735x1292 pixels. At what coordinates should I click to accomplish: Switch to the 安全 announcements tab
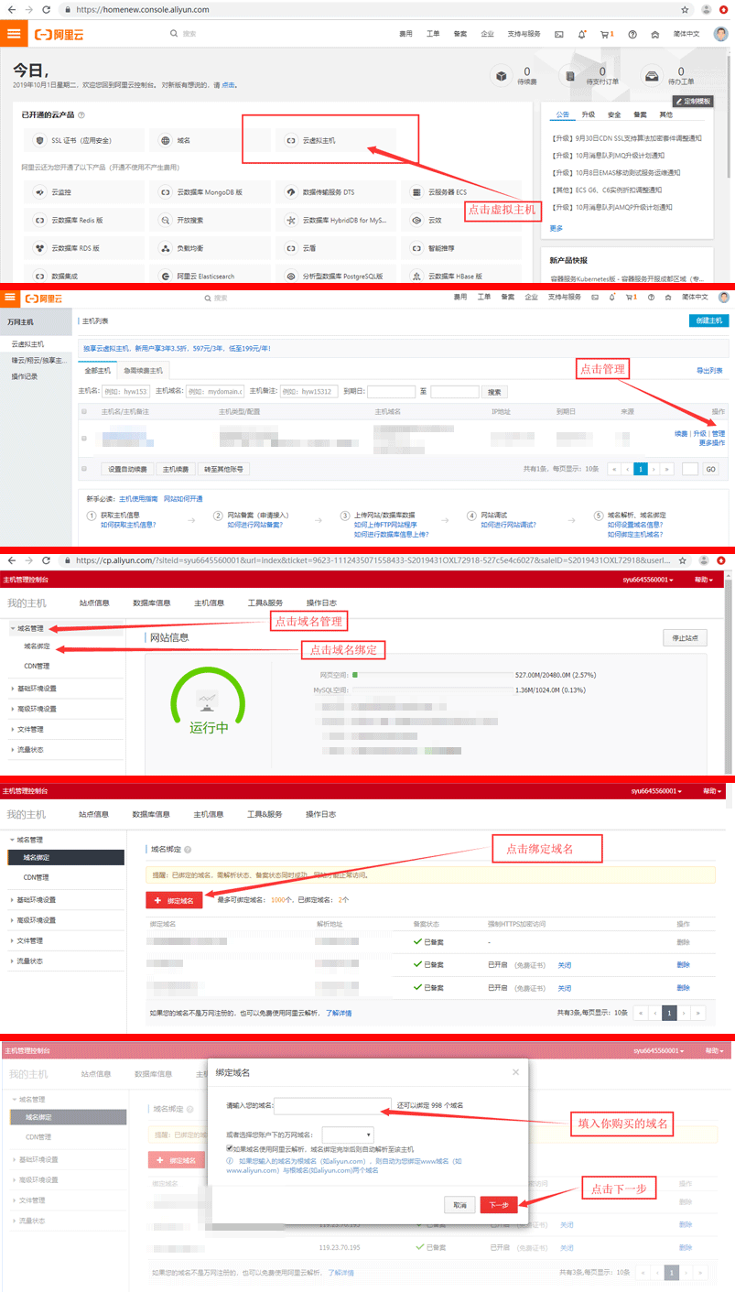tap(614, 114)
